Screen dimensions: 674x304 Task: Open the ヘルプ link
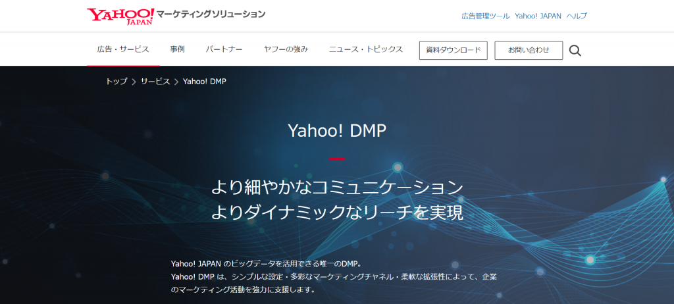pos(577,16)
